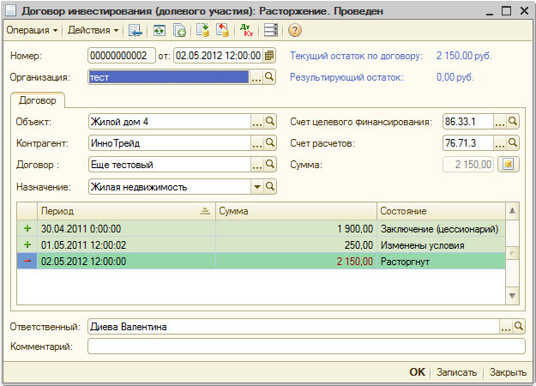Click the Сумма column header in table
This screenshot has width=536, height=386.
click(296, 211)
